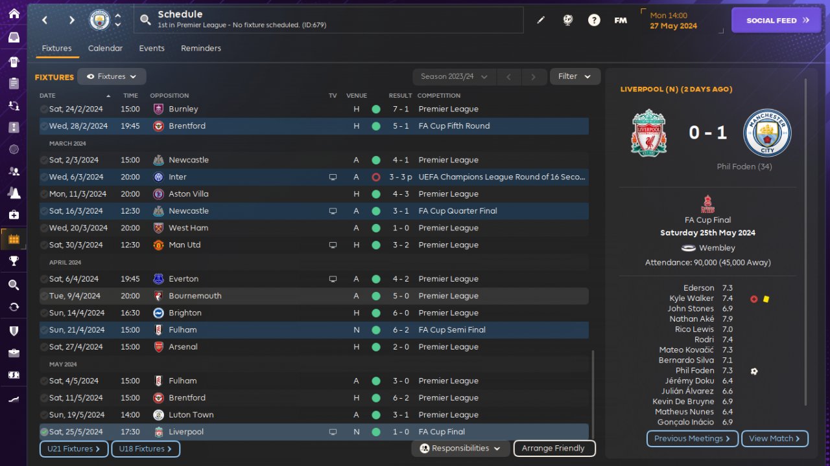Go to the next season arrow
830x466 pixels.
(x=534, y=76)
